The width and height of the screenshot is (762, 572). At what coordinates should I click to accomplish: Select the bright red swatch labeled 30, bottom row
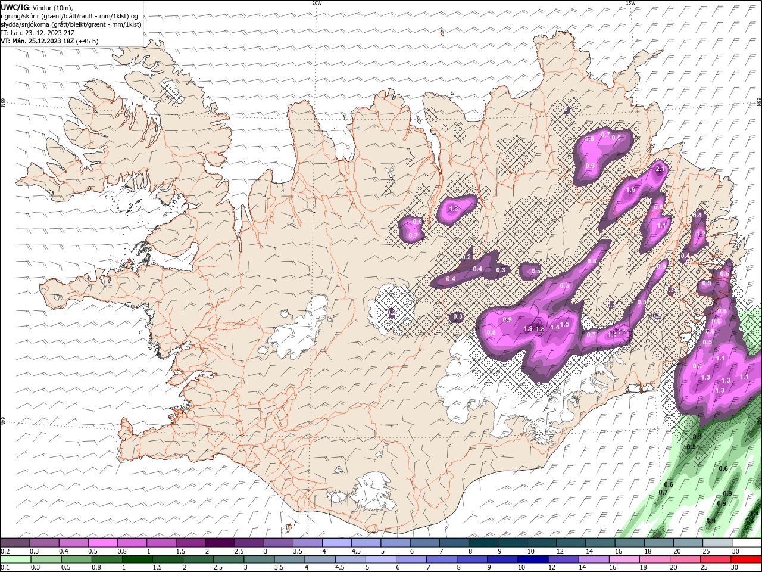[x=745, y=559]
